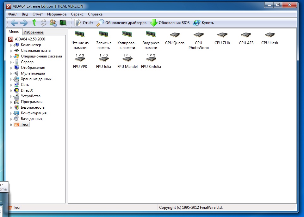Image resolution: width=304 pixels, height=217 pixels.
Task: Select Компьютер in the tree
Action: pyautogui.click(x=31, y=45)
